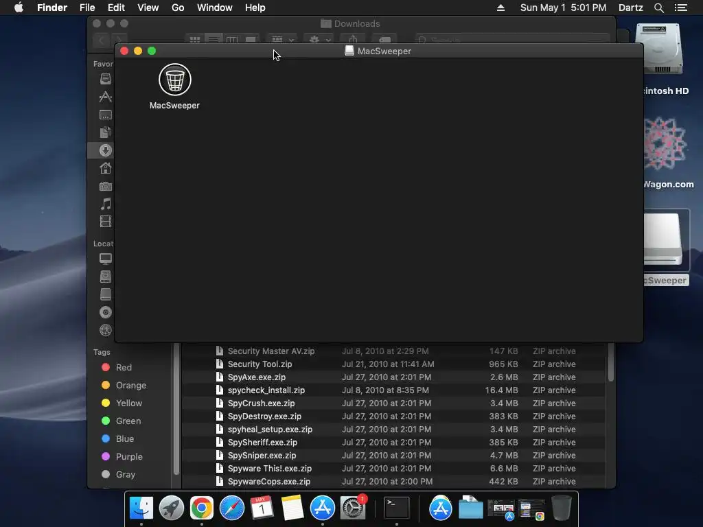The image size is (703, 527).
Task: Restore the minimized window with Chrome badge in Dock
Action: click(x=532, y=509)
